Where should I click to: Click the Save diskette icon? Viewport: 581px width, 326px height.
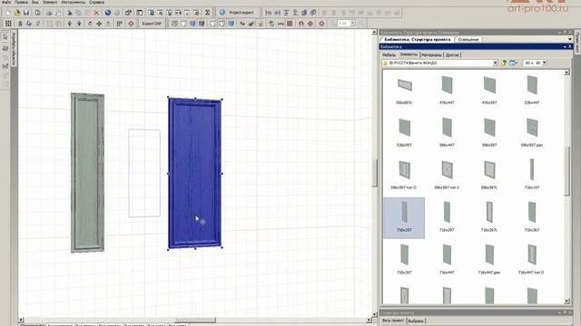26,13
